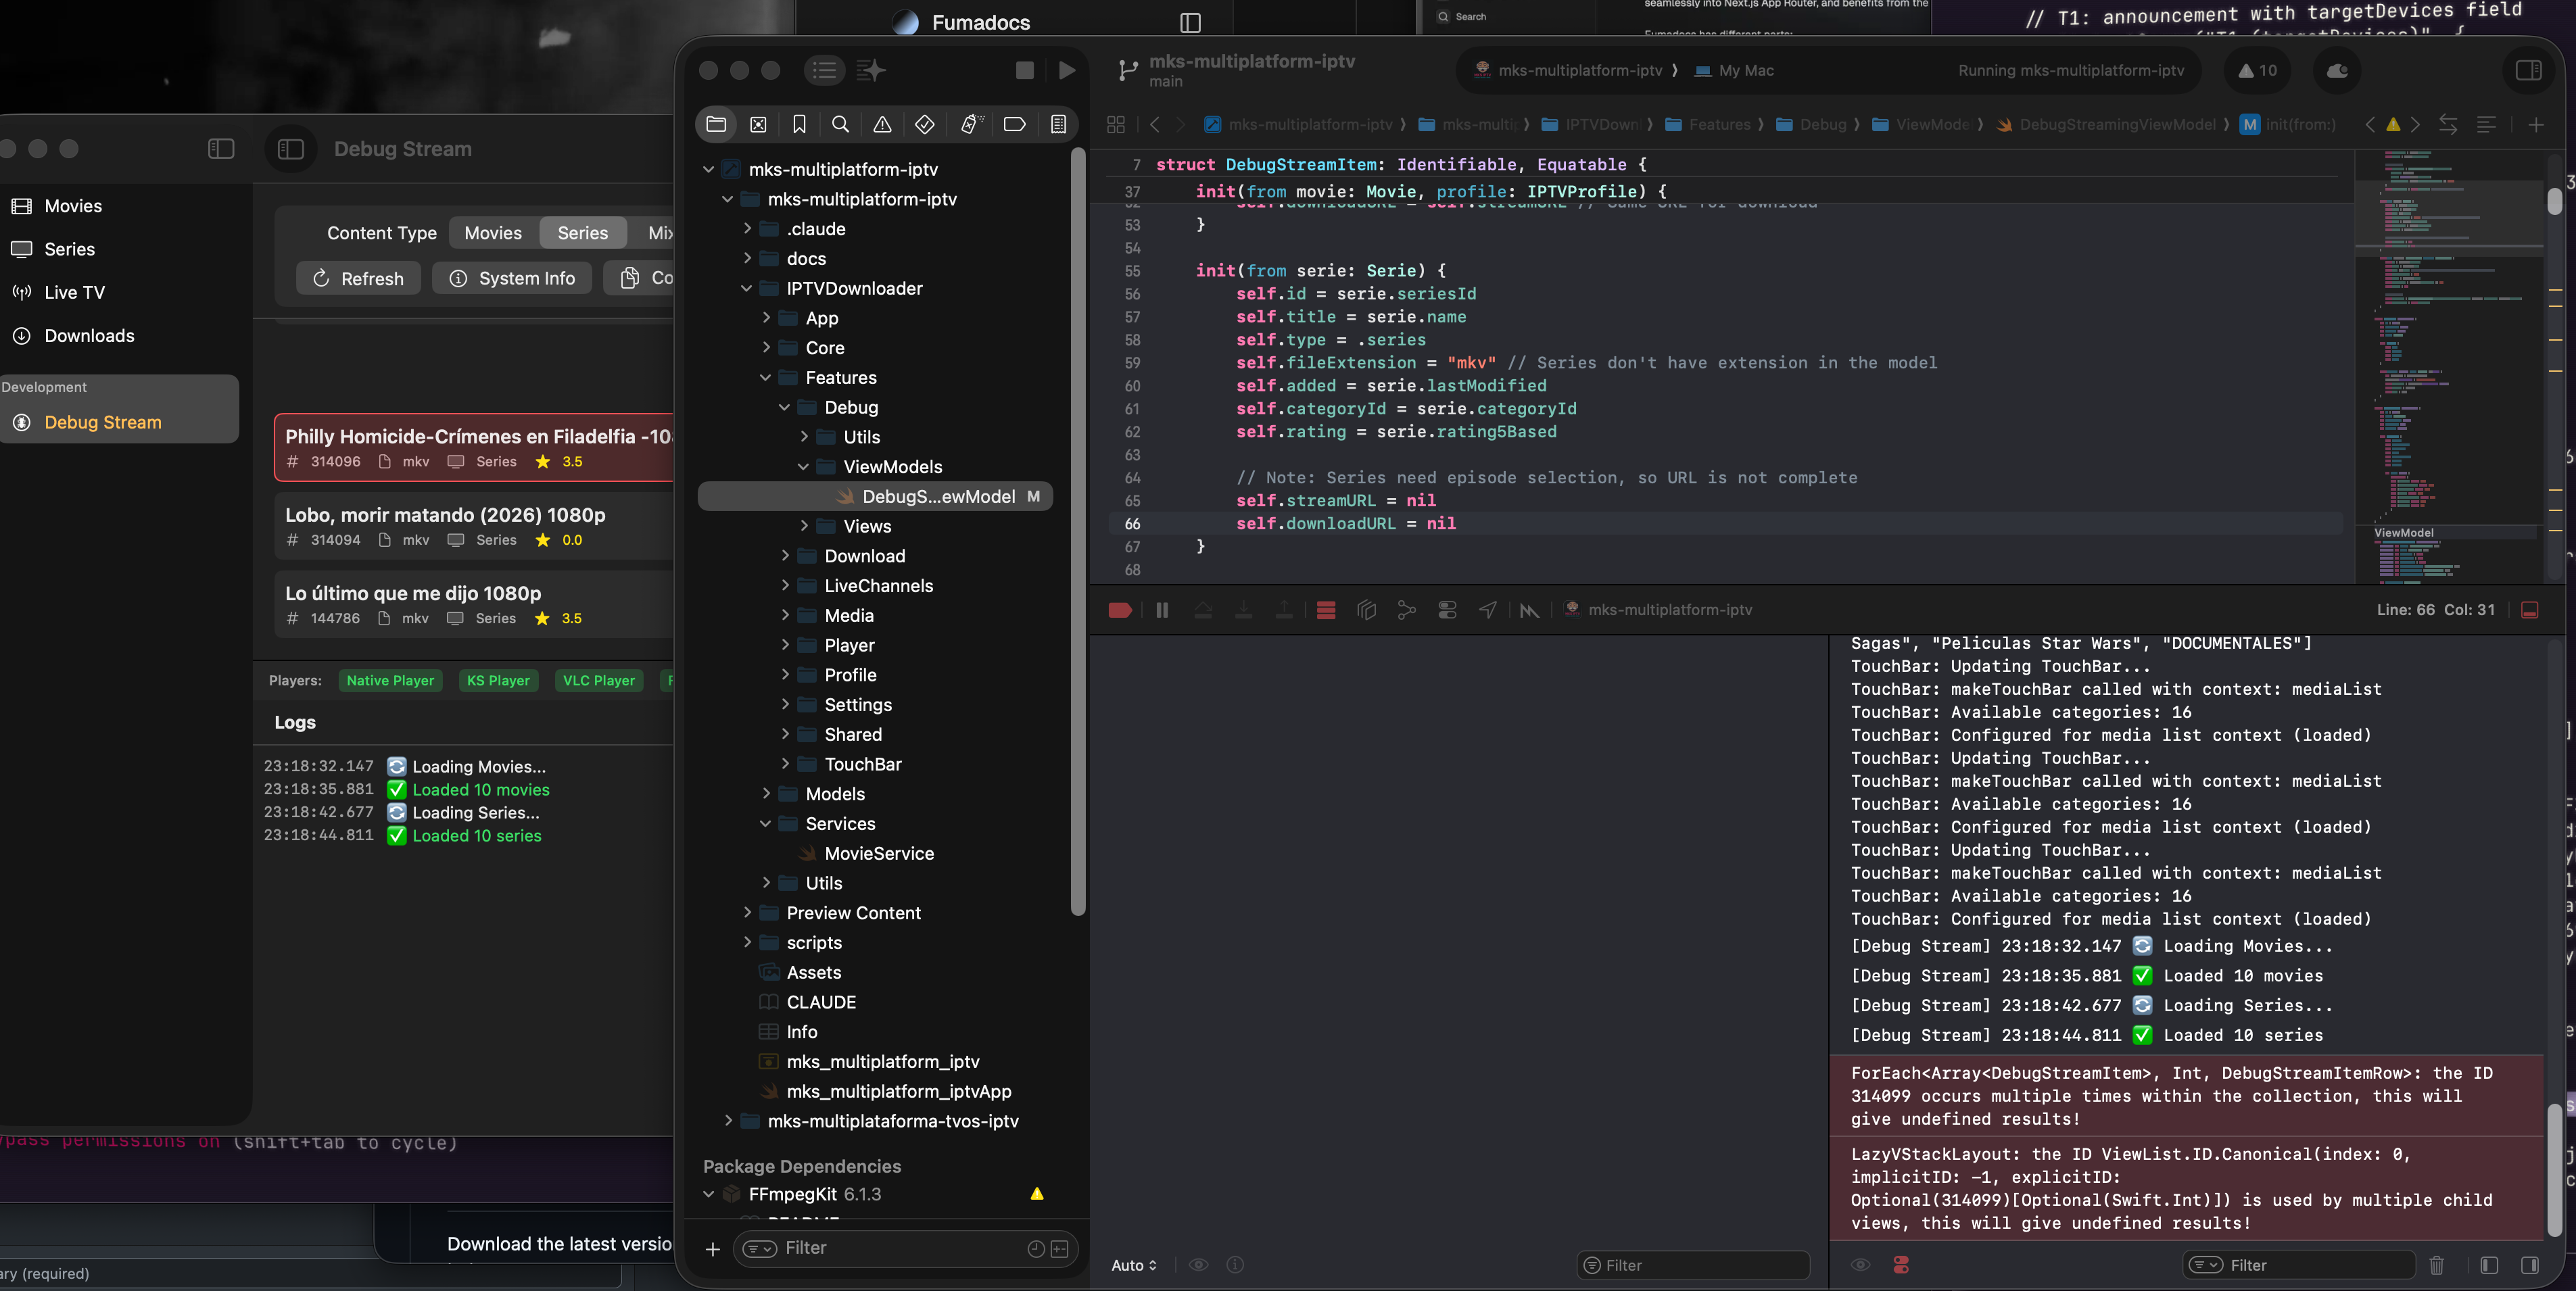The image size is (2576, 1291).
Task: Click the Simulate Location arrow icon
Action: pyautogui.click(x=1488, y=610)
